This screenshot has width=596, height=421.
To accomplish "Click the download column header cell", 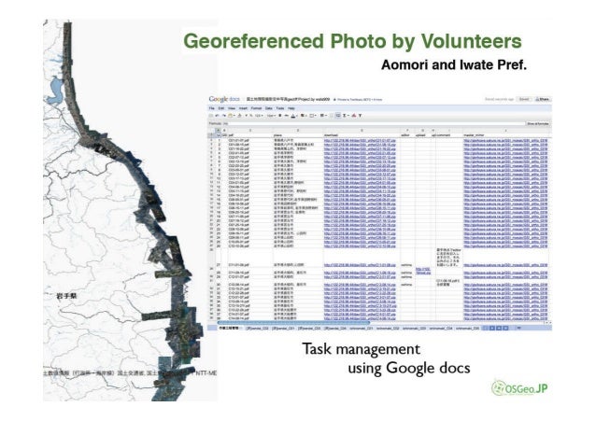I will [x=332, y=133].
